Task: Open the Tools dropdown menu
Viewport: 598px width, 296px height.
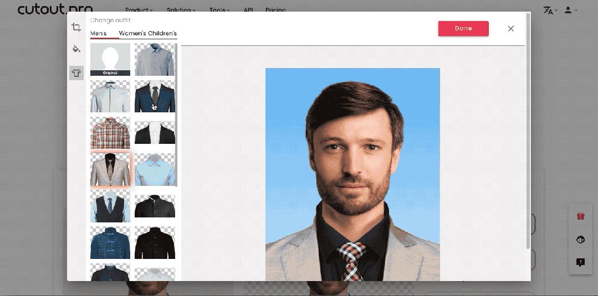Action: tap(219, 10)
